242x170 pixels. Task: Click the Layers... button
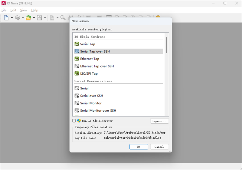159,121
